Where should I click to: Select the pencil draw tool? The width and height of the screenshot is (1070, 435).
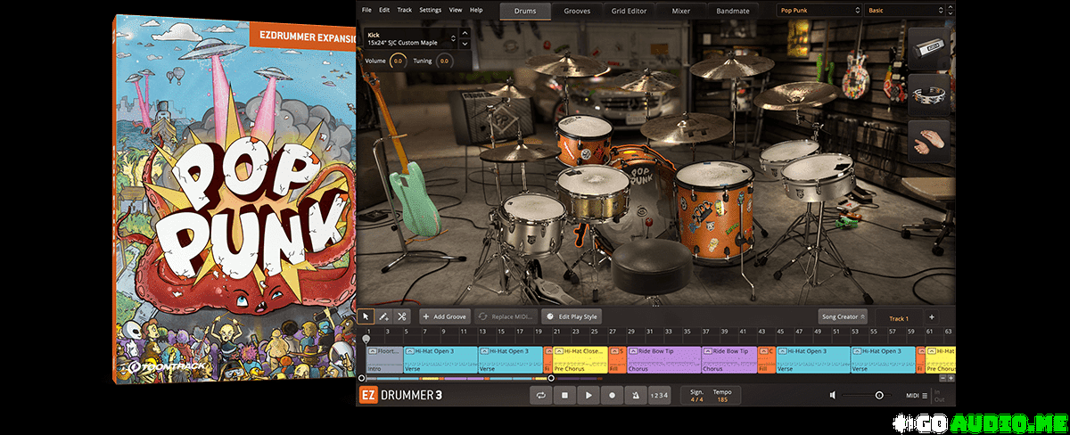pos(383,316)
